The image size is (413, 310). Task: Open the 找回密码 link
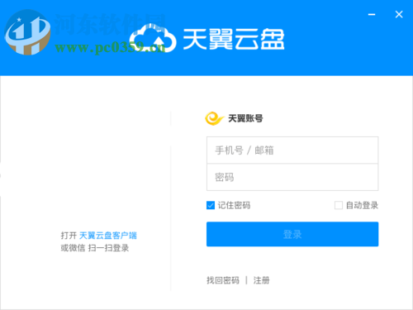[223, 280]
